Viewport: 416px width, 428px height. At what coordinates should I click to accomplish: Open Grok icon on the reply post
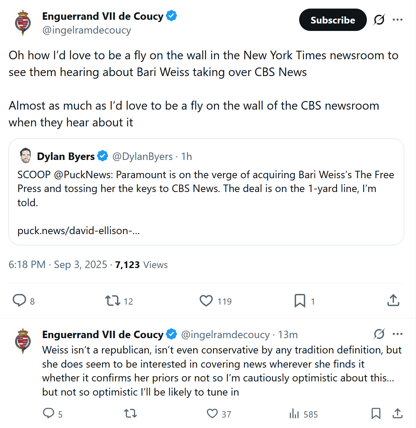(379, 334)
